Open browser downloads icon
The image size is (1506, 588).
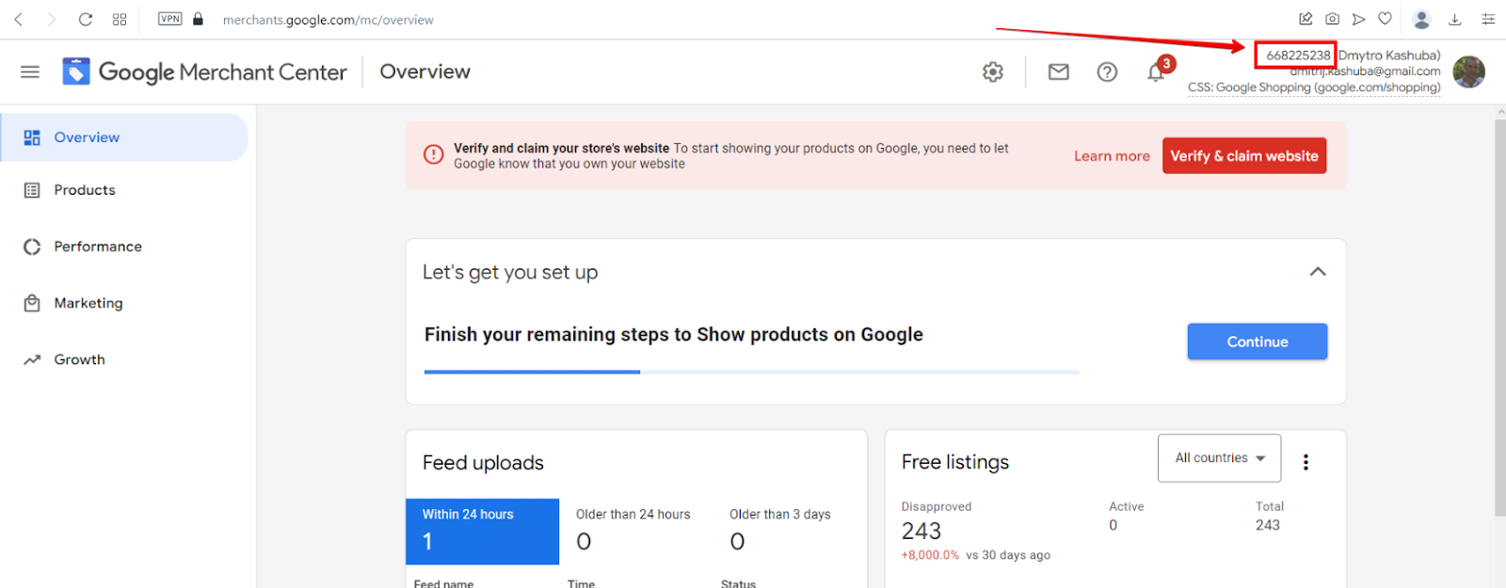click(x=1454, y=19)
